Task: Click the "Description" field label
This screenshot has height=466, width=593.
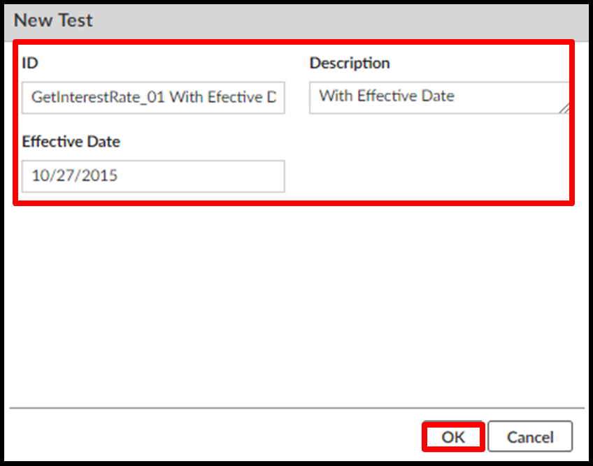Action: [350, 64]
